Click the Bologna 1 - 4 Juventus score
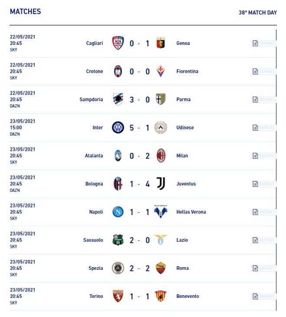286x317 pixels. click(x=140, y=184)
